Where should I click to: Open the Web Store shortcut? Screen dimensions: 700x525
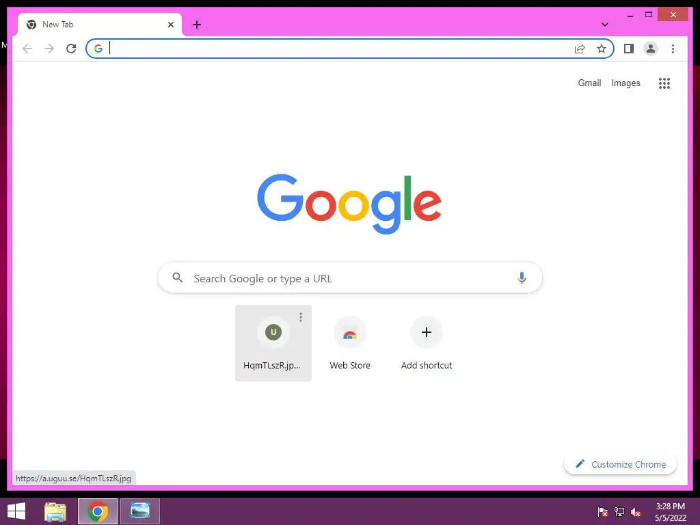coord(350,343)
